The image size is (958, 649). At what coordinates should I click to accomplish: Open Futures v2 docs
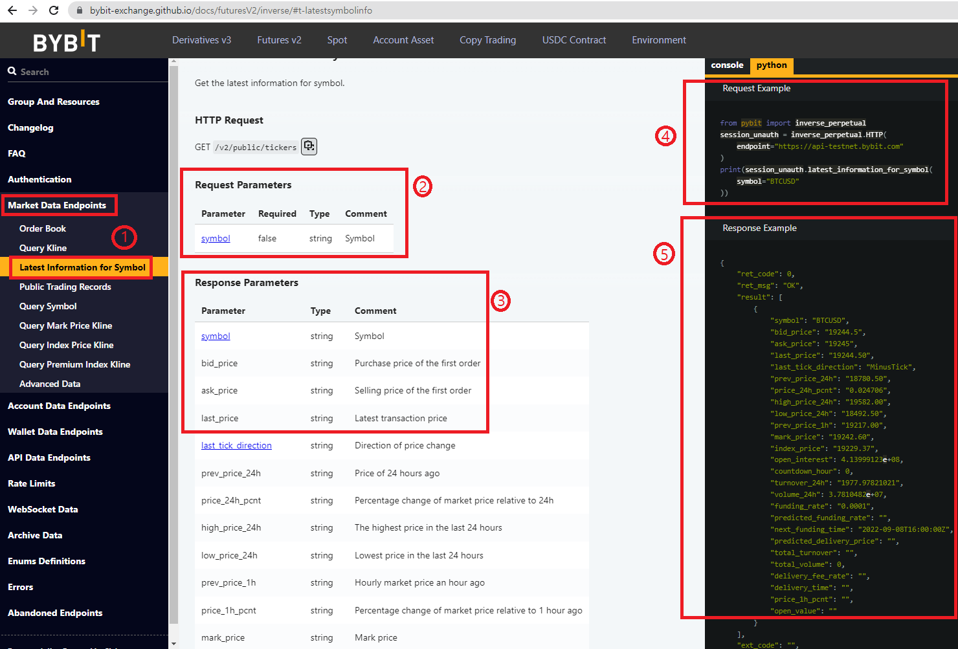[279, 40]
